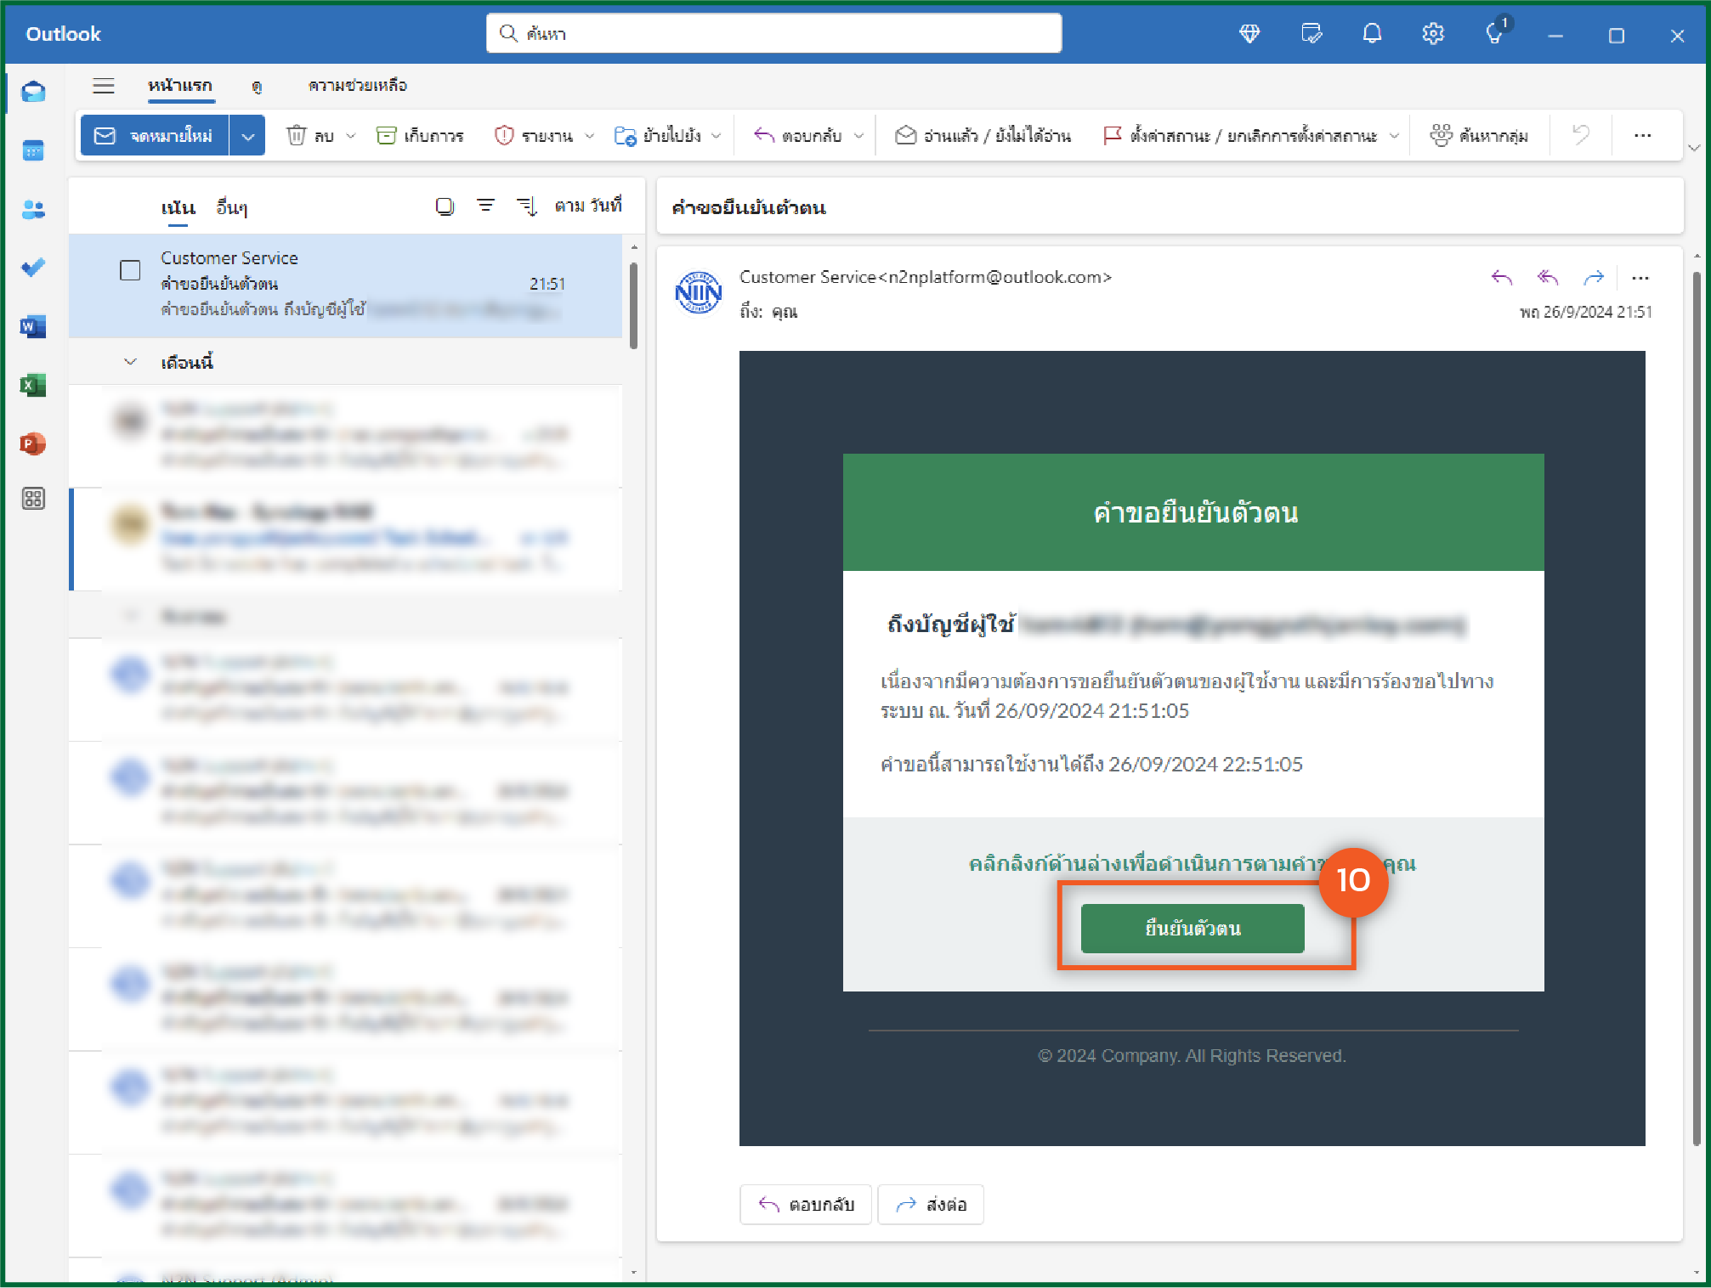Open the settings gear icon
Screen dimensions: 1711x1288
(x=1432, y=34)
